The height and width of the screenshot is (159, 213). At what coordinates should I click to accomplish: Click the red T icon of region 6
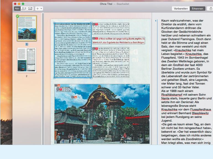click(61, 89)
